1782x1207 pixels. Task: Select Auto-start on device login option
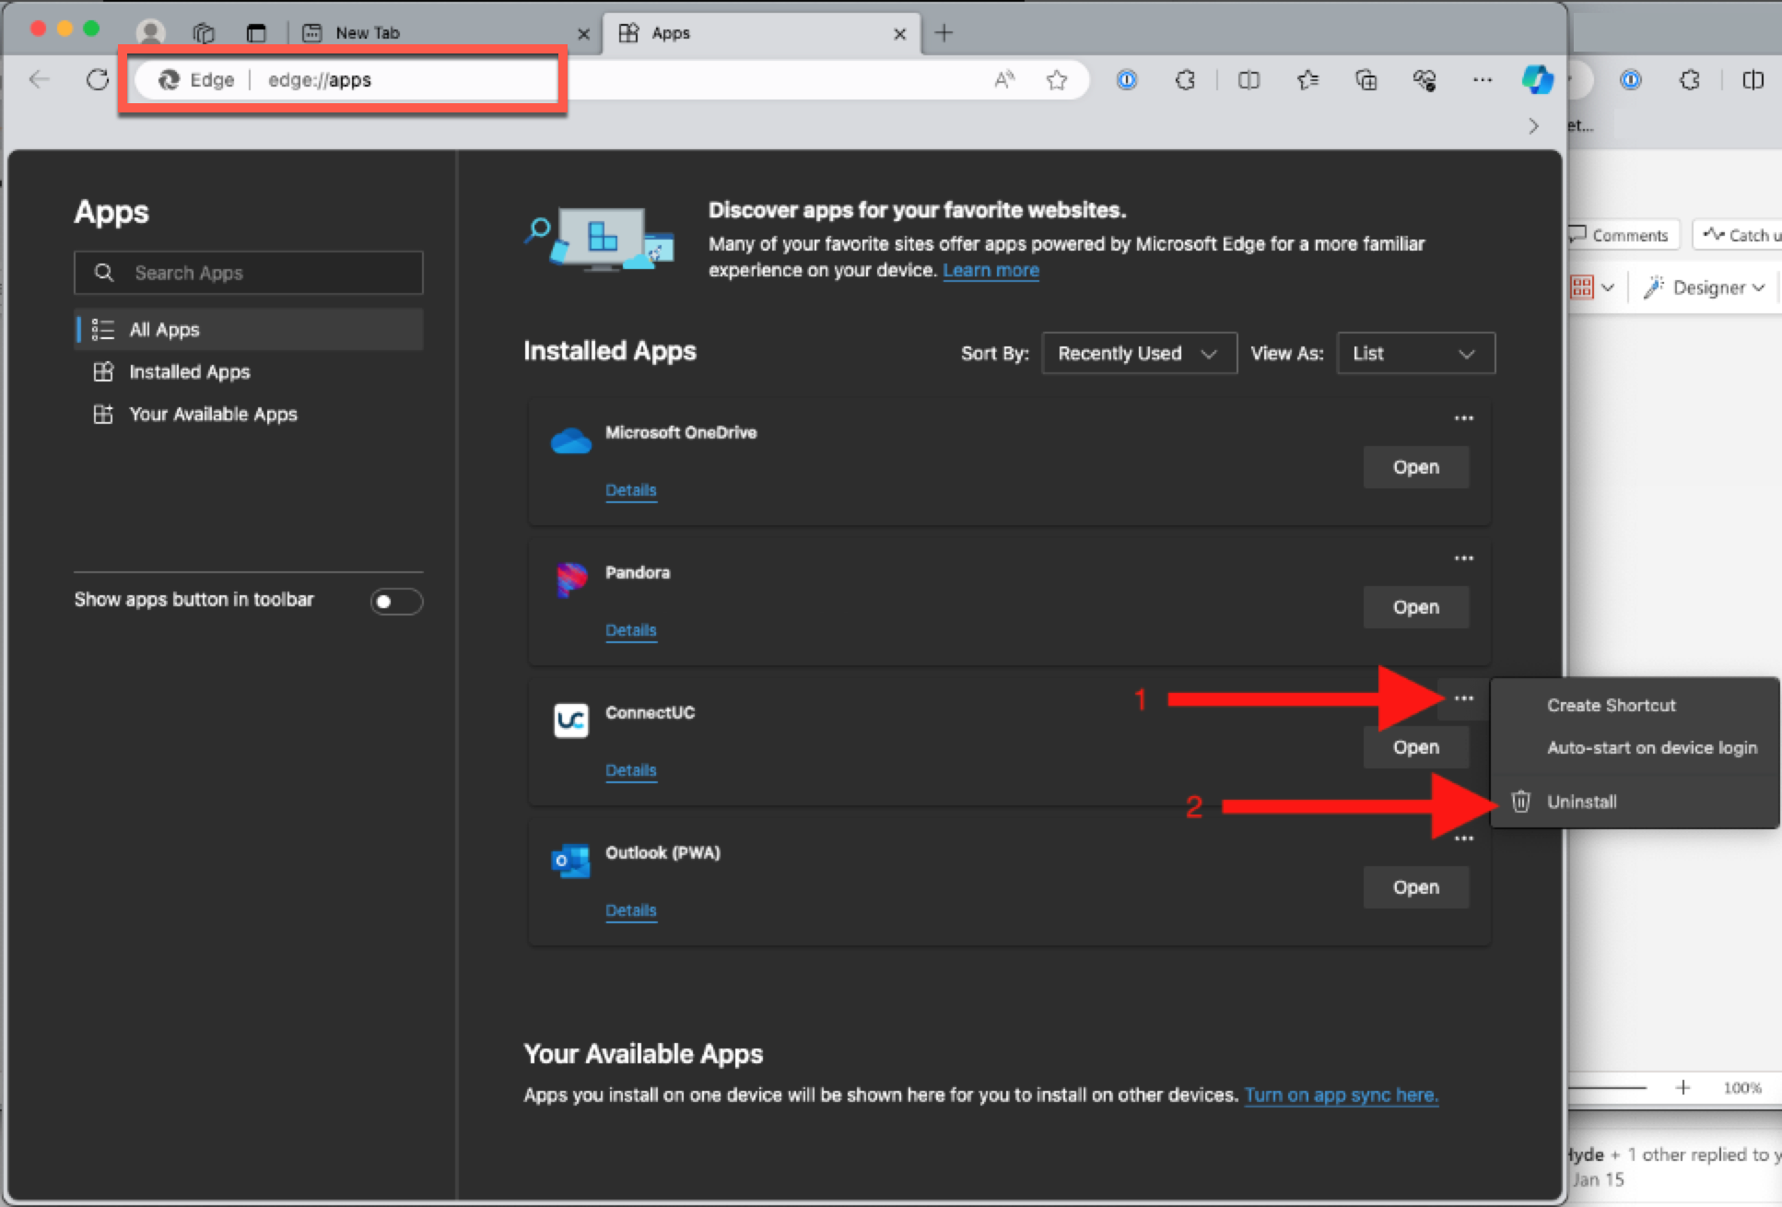1651,748
